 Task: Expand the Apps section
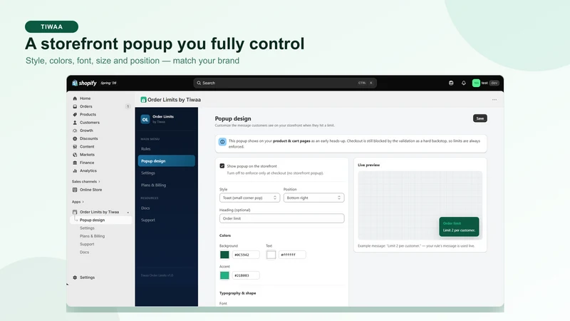tap(78, 202)
